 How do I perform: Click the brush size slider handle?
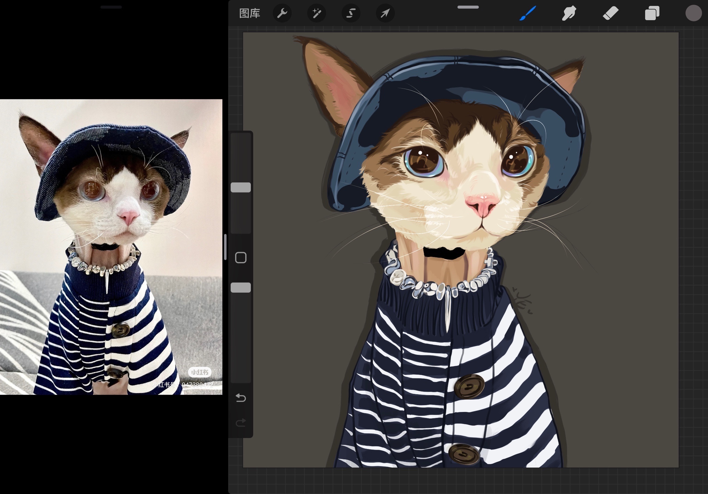[x=240, y=187]
